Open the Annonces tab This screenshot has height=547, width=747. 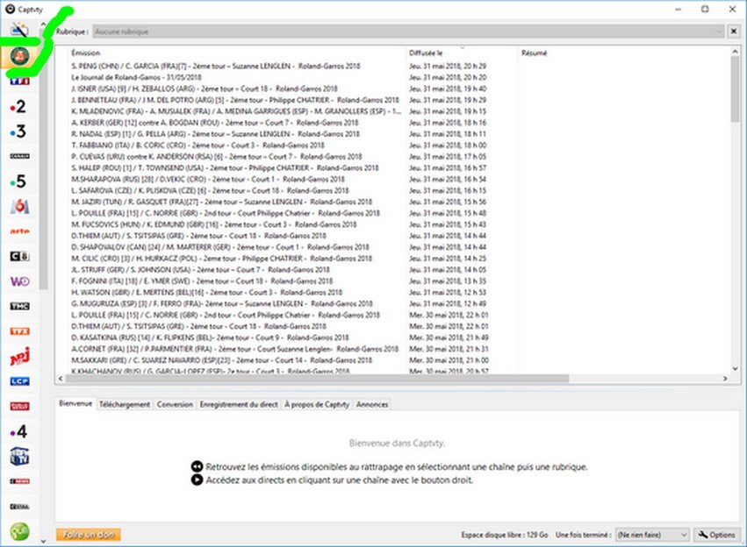pyautogui.click(x=372, y=404)
